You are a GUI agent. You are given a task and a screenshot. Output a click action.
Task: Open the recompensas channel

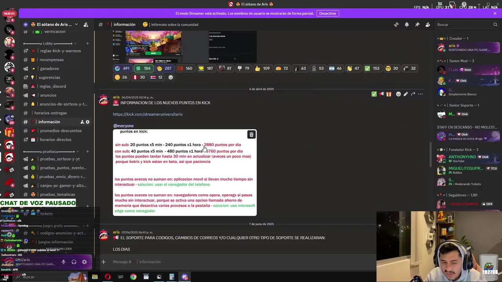(57, 60)
